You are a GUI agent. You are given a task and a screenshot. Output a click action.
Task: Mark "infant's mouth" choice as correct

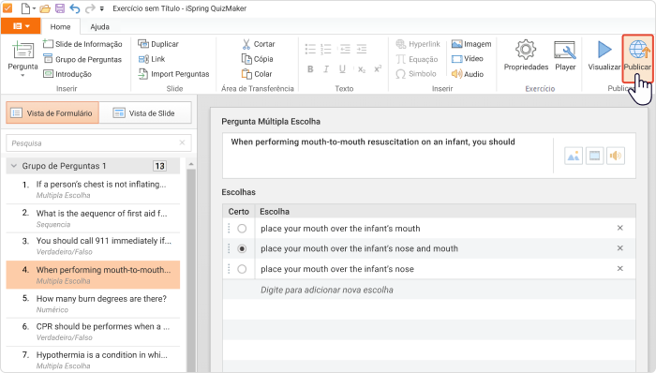(x=242, y=229)
